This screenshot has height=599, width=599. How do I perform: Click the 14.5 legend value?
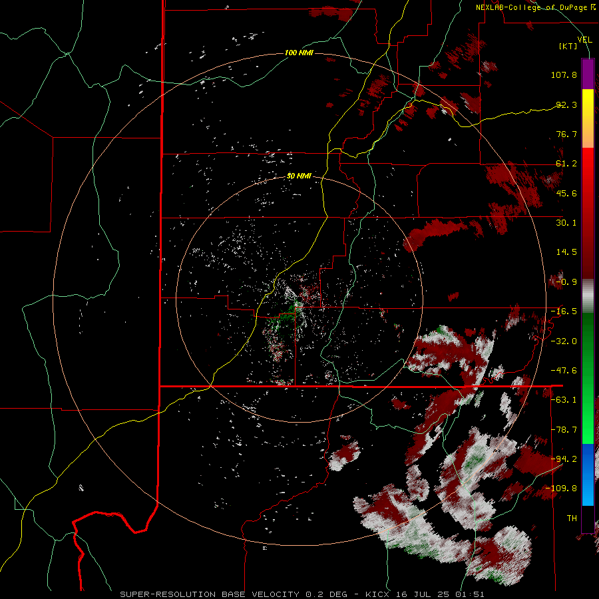point(566,252)
